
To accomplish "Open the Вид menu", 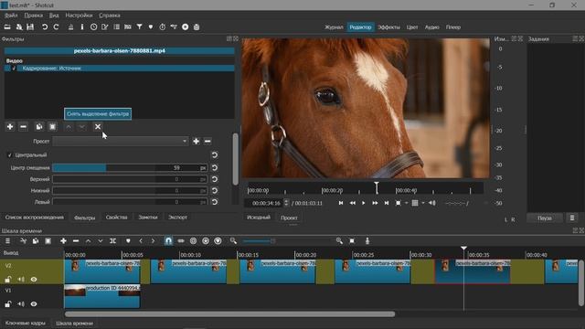I will click(54, 16).
